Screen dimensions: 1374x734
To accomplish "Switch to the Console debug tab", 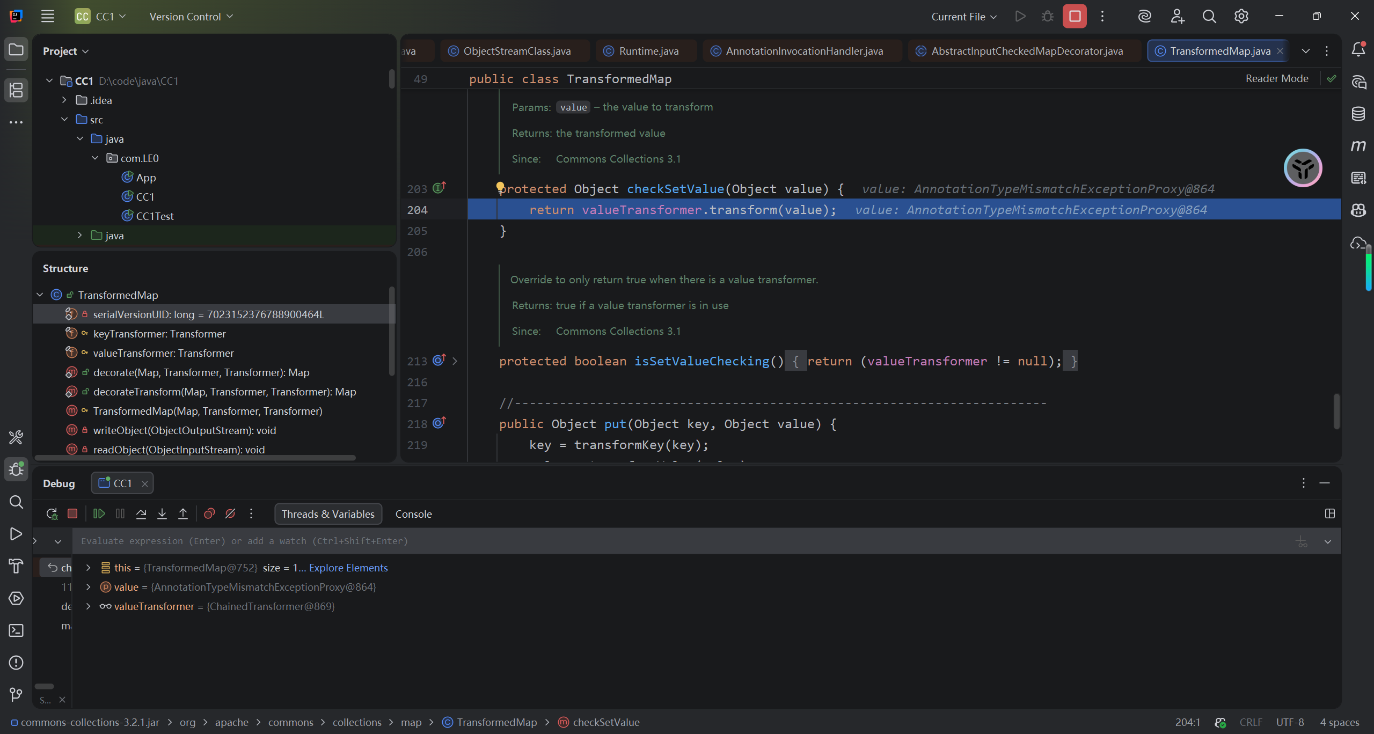I will pos(413,514).
